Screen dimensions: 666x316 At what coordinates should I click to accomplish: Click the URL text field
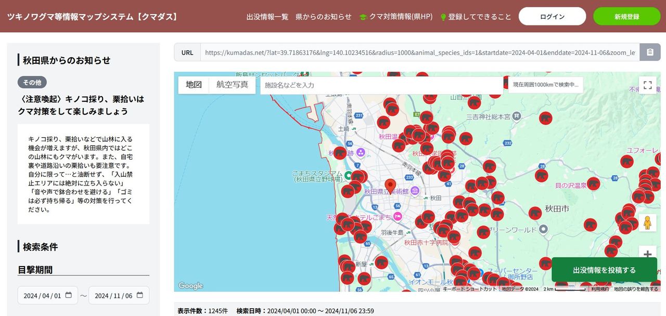click(x=420, y=52)
